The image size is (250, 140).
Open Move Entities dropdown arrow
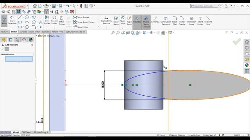coord(98,27)
